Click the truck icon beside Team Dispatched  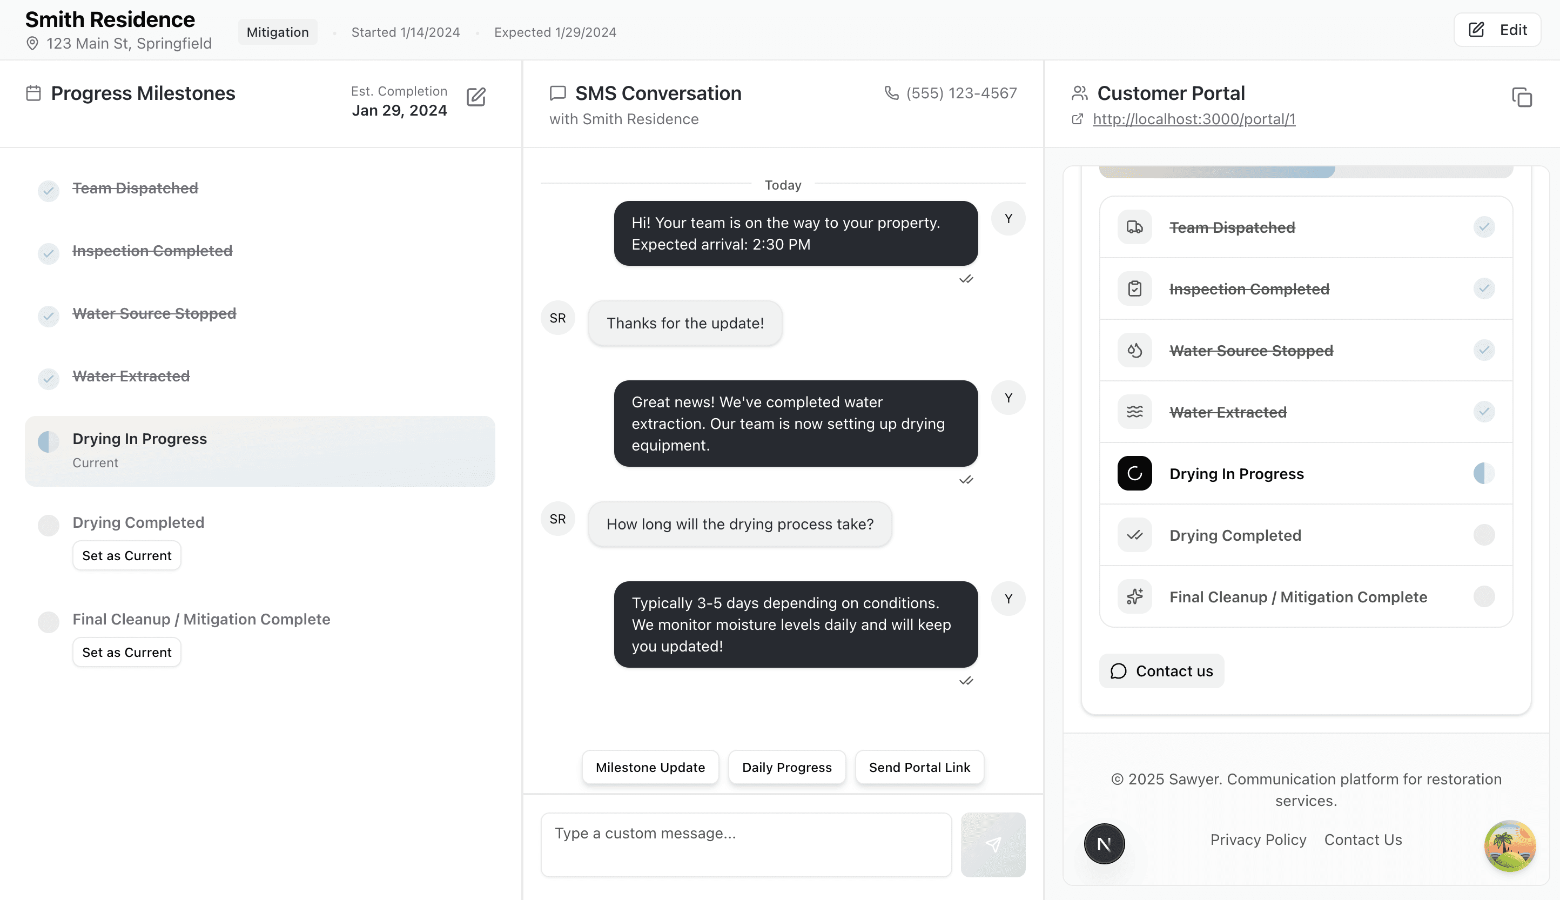[x=1134, y=227]
